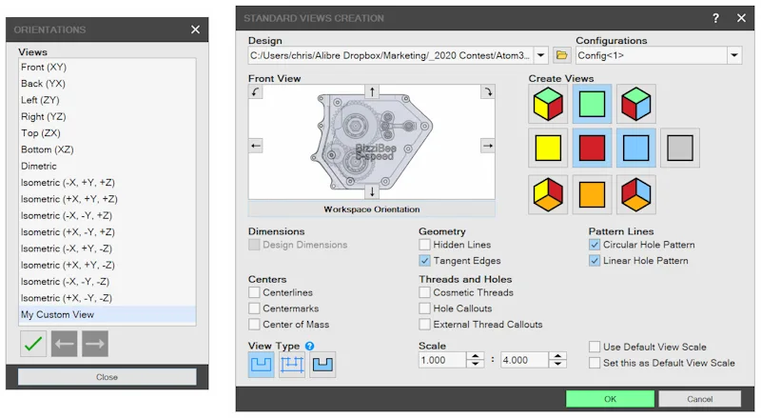Toggle the orange bottom view square
Viewport: 761px width, 418px height.
pyautogui.click(x=592, y=194)
